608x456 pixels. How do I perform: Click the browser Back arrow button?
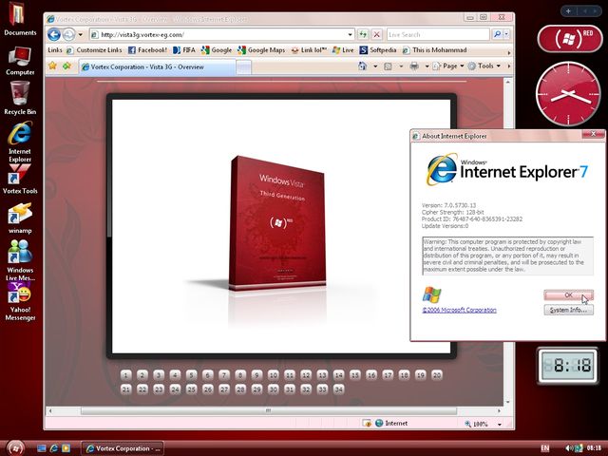pyautogui.click(x=54, y=34)
